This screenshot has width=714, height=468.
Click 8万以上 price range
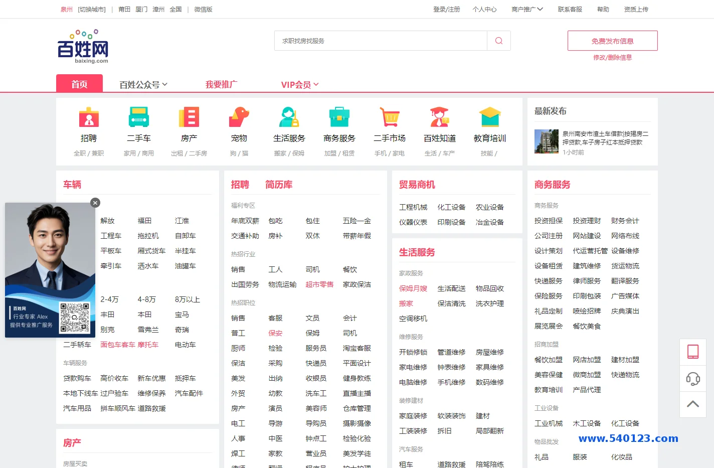coord(188,299)
